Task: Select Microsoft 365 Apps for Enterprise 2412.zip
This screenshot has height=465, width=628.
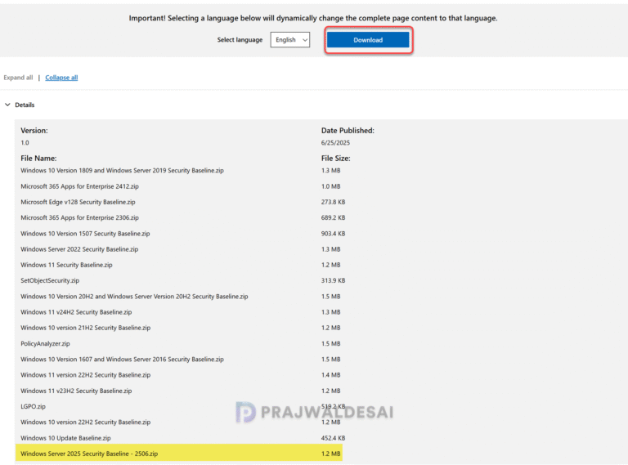Action: click(79, 186)
